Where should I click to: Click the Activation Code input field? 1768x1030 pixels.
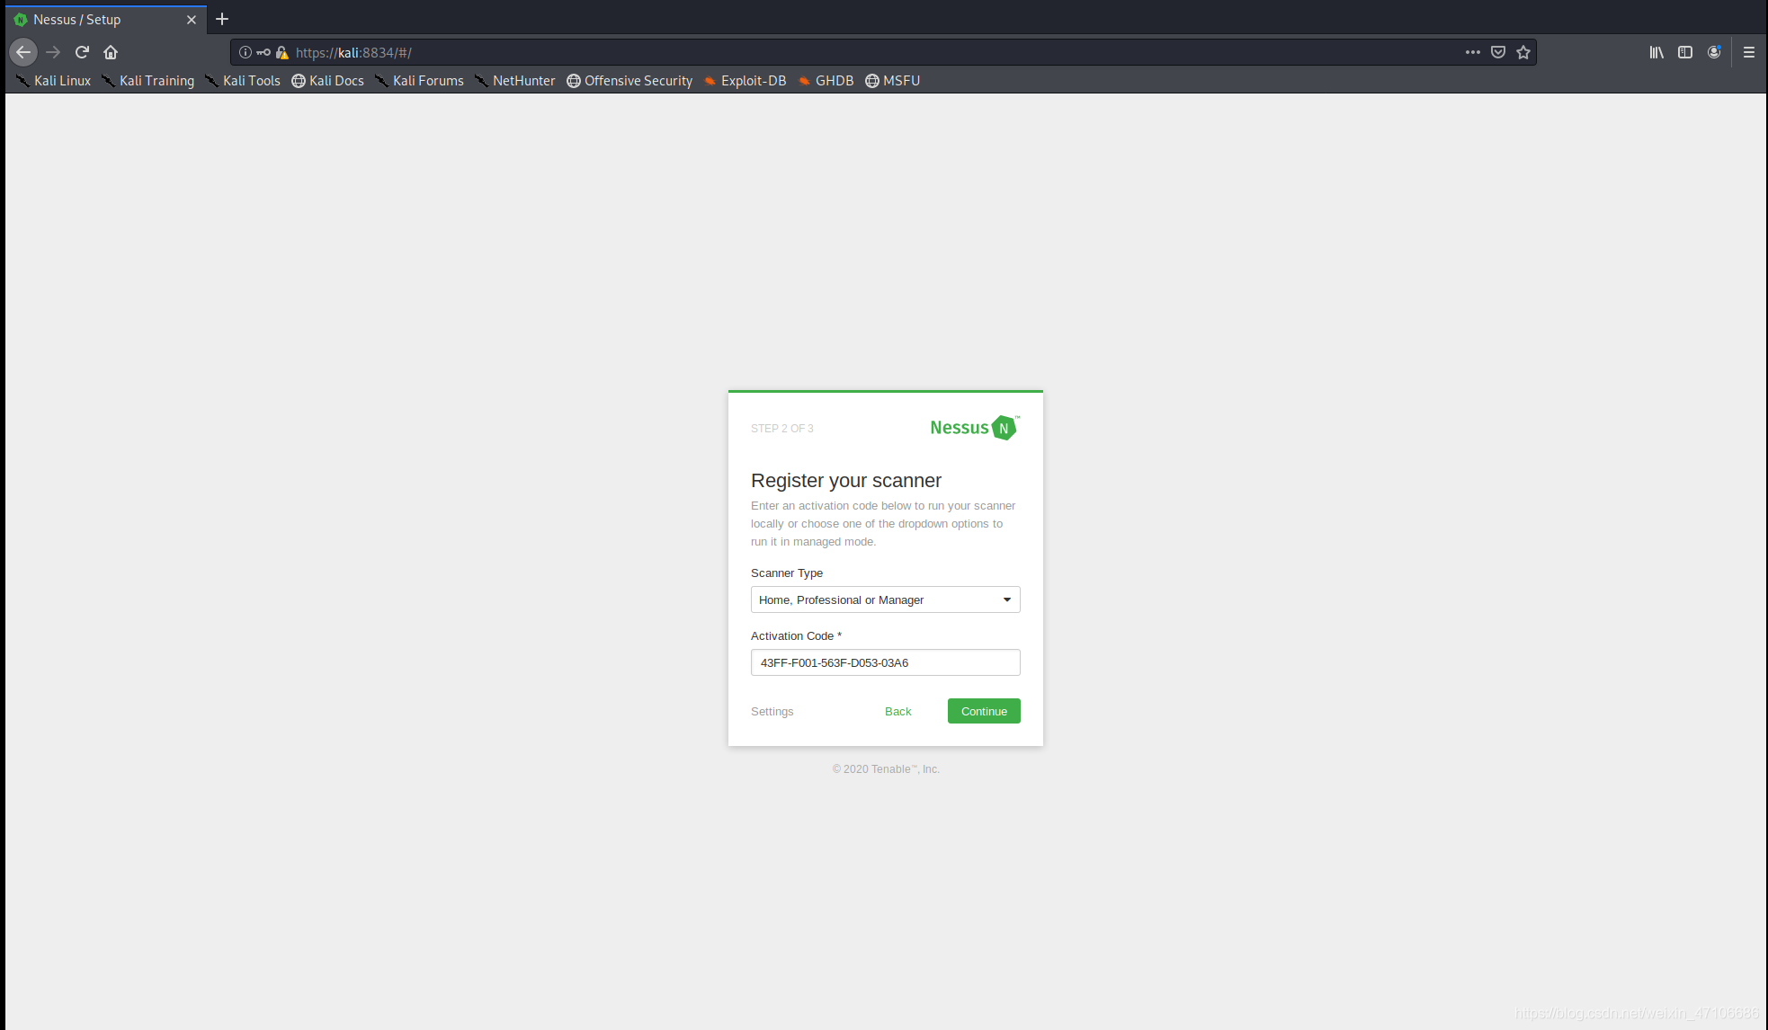(885, 662)
